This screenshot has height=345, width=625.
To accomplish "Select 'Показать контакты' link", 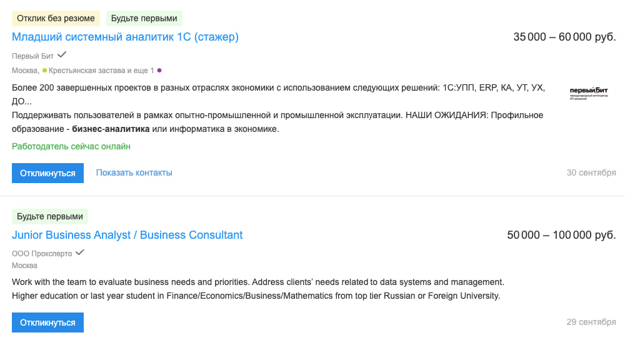I will 134,172.
